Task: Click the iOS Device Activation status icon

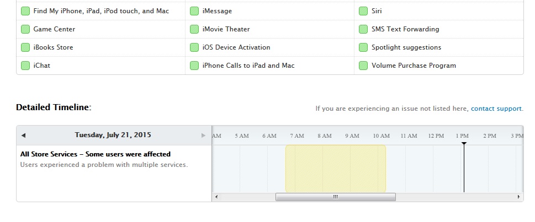Action: point(194,47)
